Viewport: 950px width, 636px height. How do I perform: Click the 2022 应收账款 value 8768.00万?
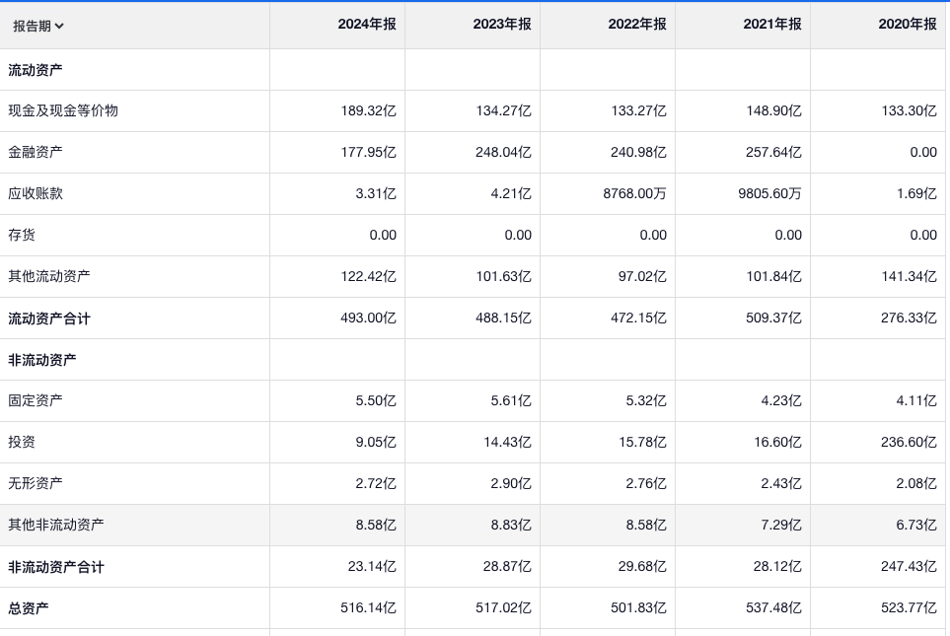tap(634, 193)
